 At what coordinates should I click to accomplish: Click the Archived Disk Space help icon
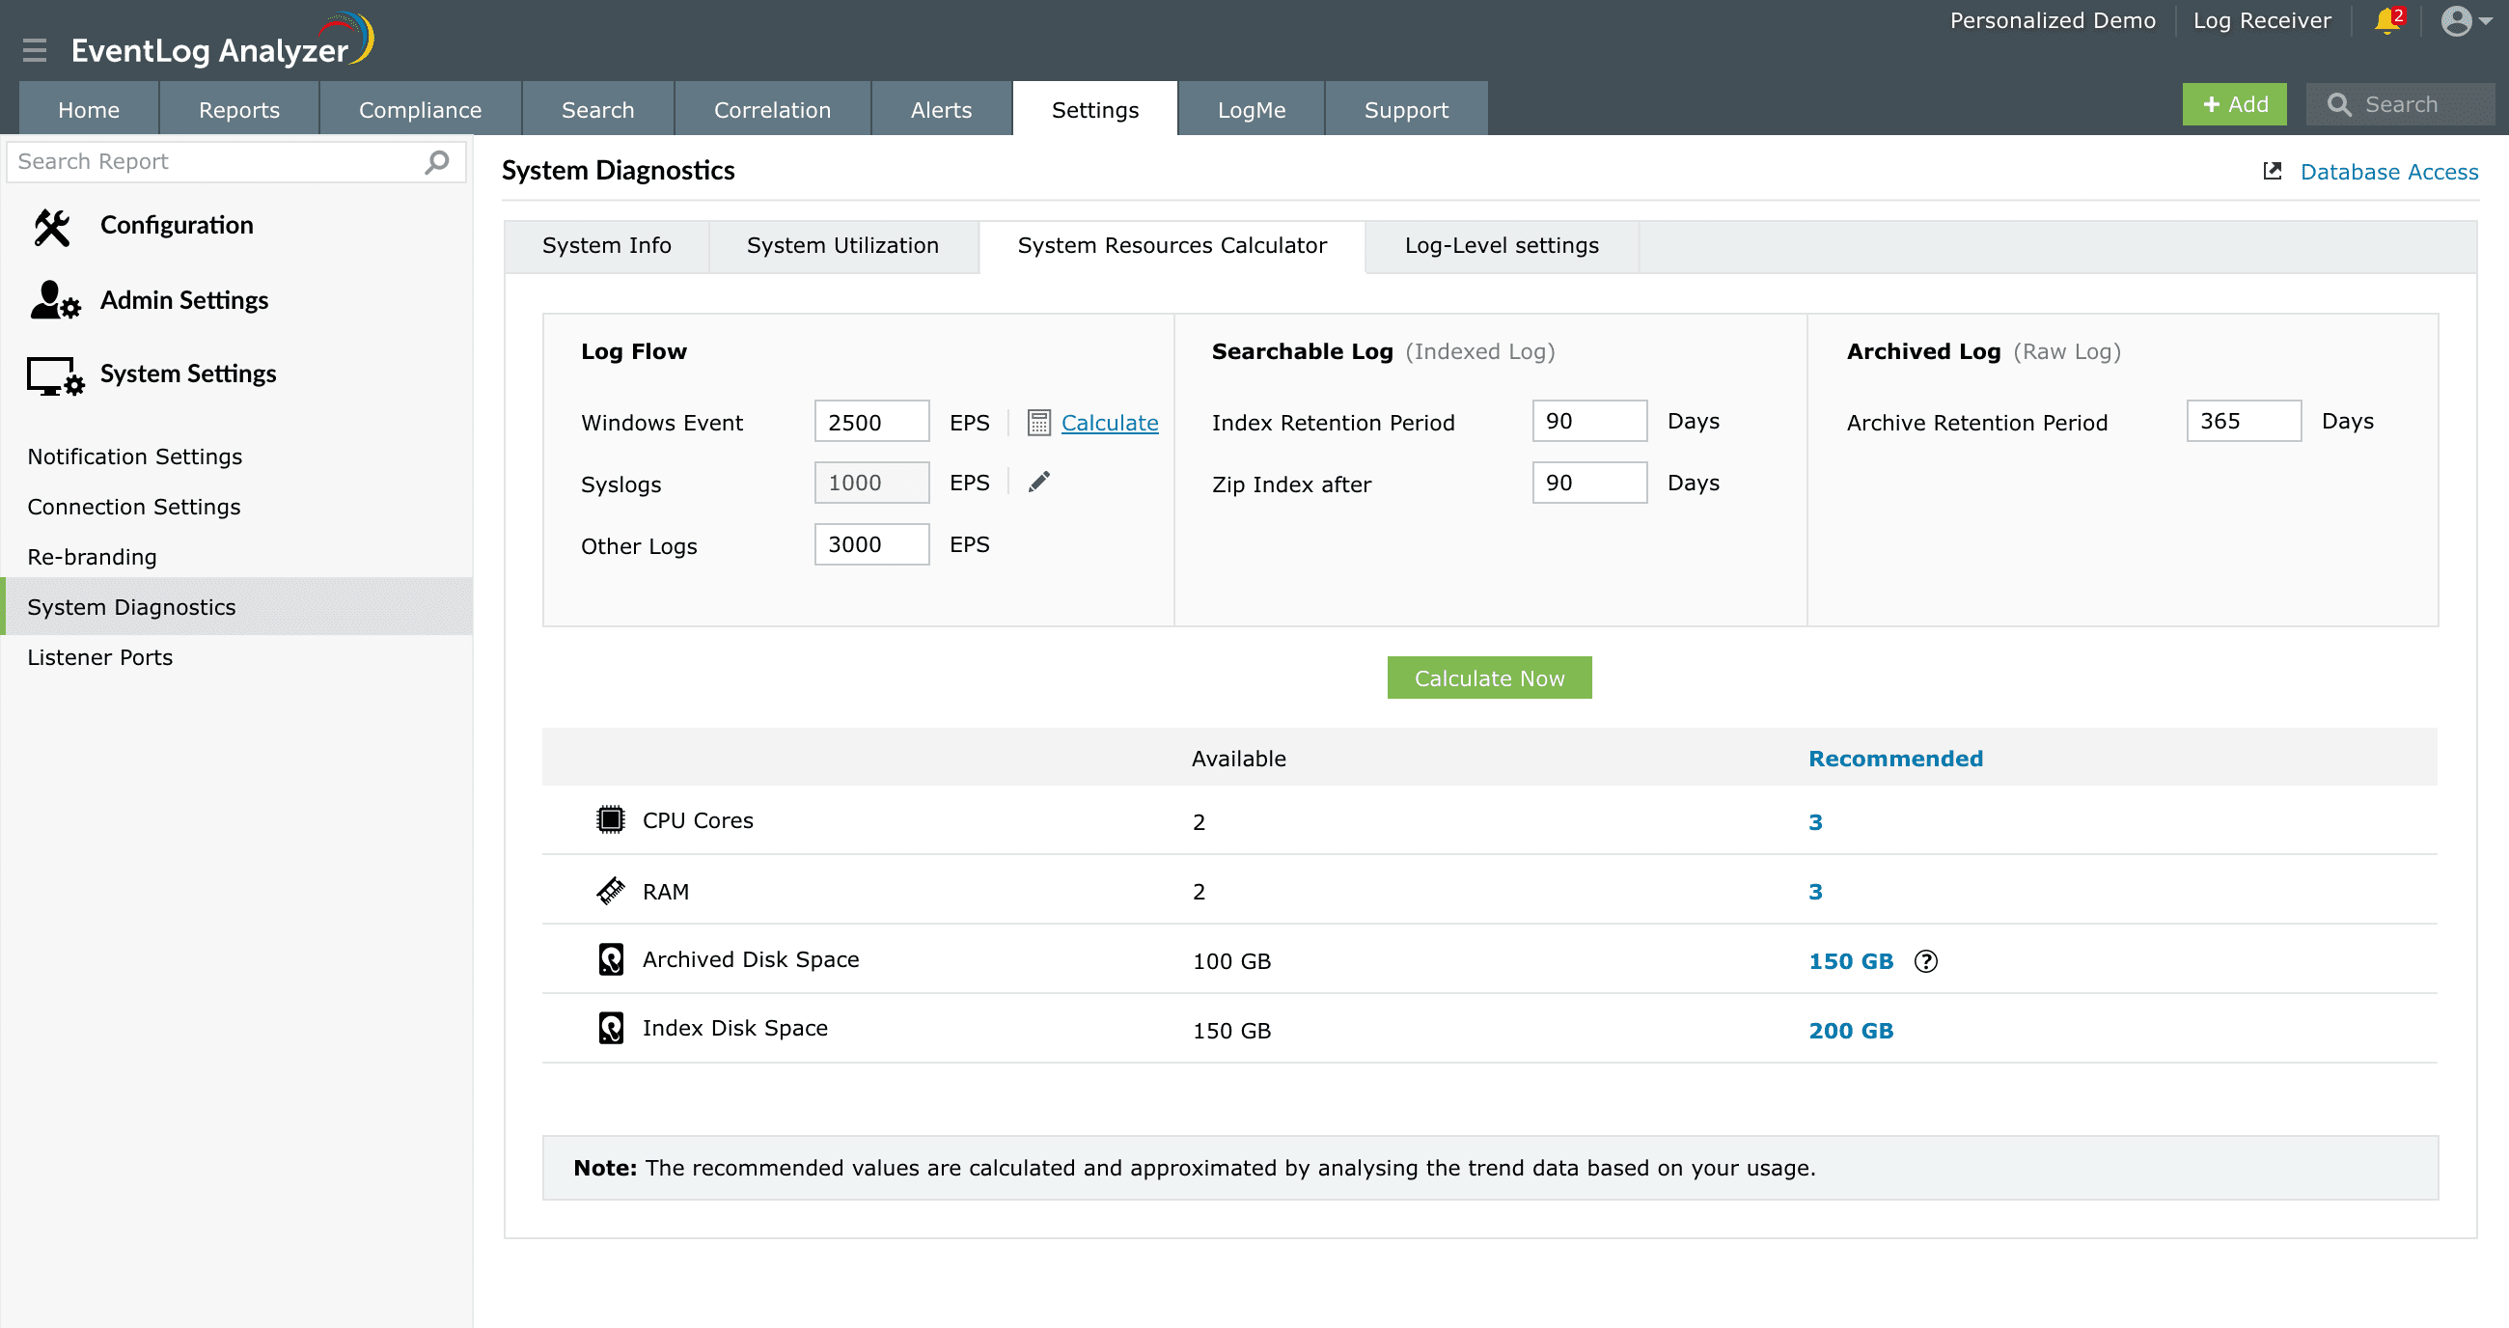1925,961
